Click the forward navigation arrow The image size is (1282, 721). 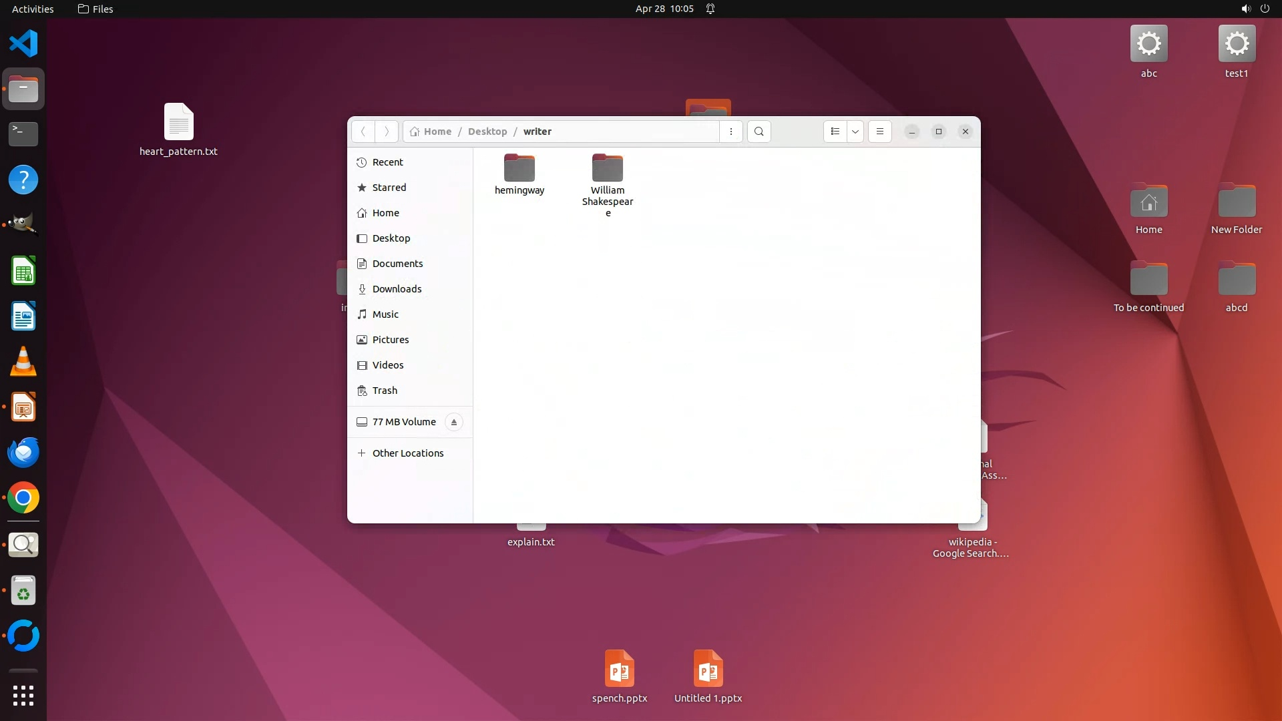(387, 132)
